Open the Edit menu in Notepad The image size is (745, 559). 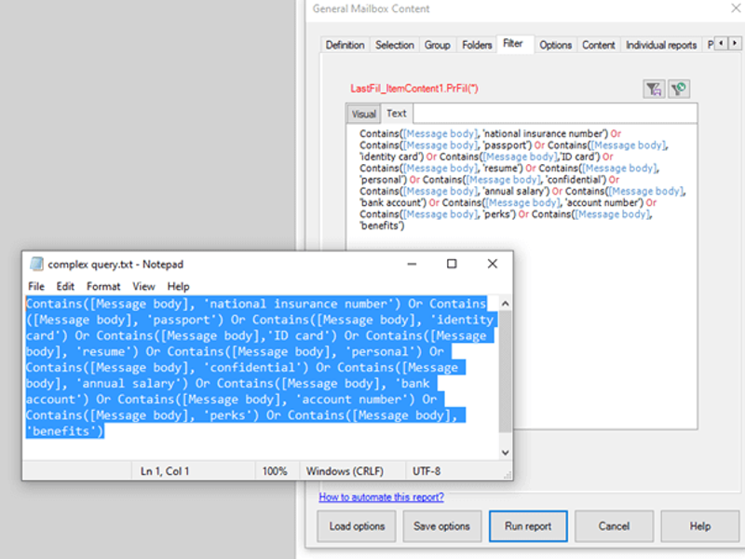click(x=65, y=286)
